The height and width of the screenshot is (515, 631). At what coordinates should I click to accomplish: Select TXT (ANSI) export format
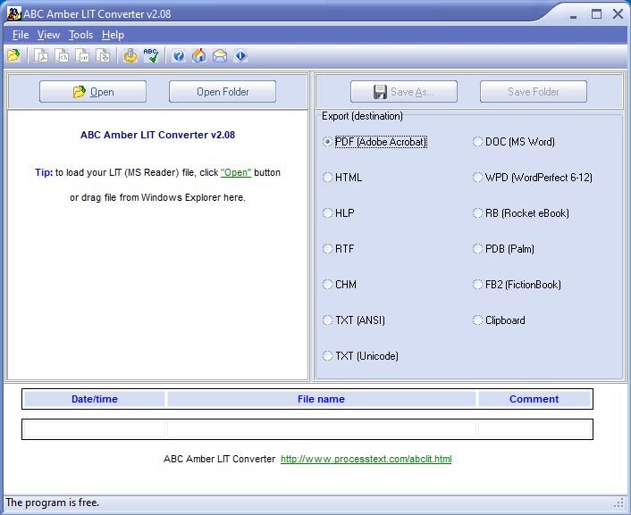point(354,320)
